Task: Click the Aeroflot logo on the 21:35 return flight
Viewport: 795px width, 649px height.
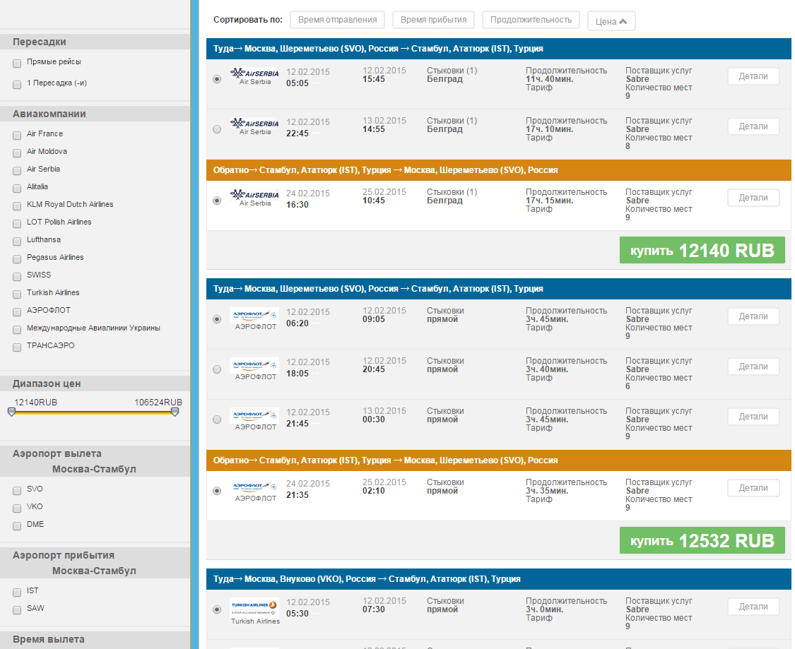Action: pyautogui.click(x=254, y=487)
